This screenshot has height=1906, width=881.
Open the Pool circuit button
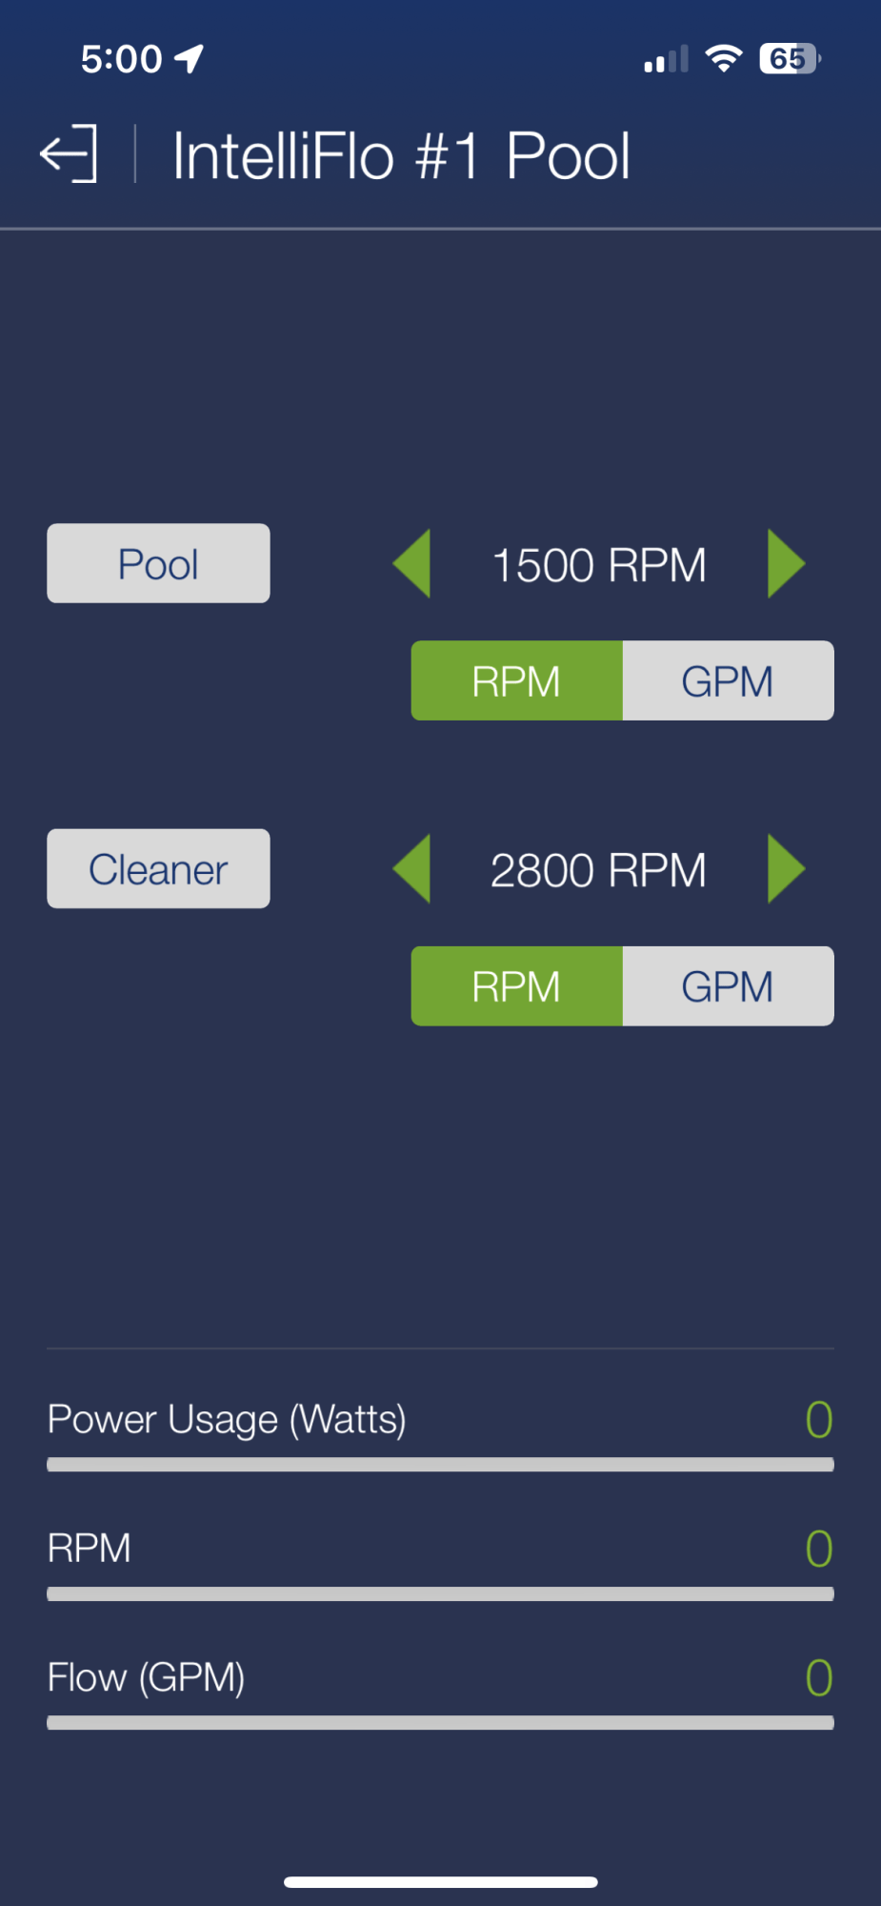pyautogui.click(x=158, y=563)
